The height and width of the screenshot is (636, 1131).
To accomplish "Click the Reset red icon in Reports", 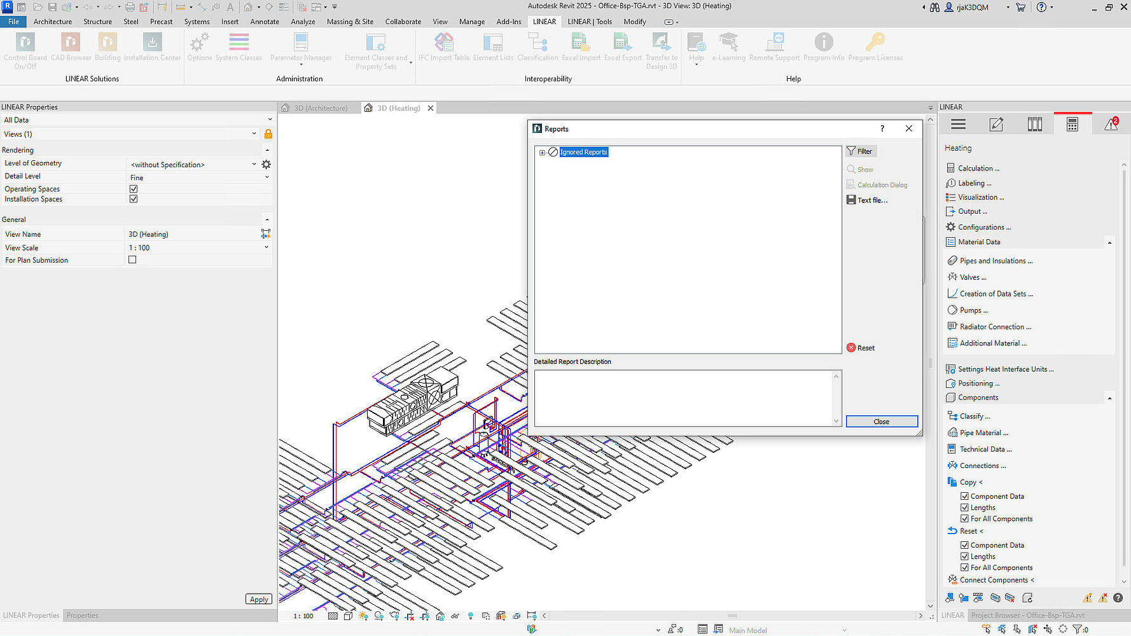I will point(851,348).
